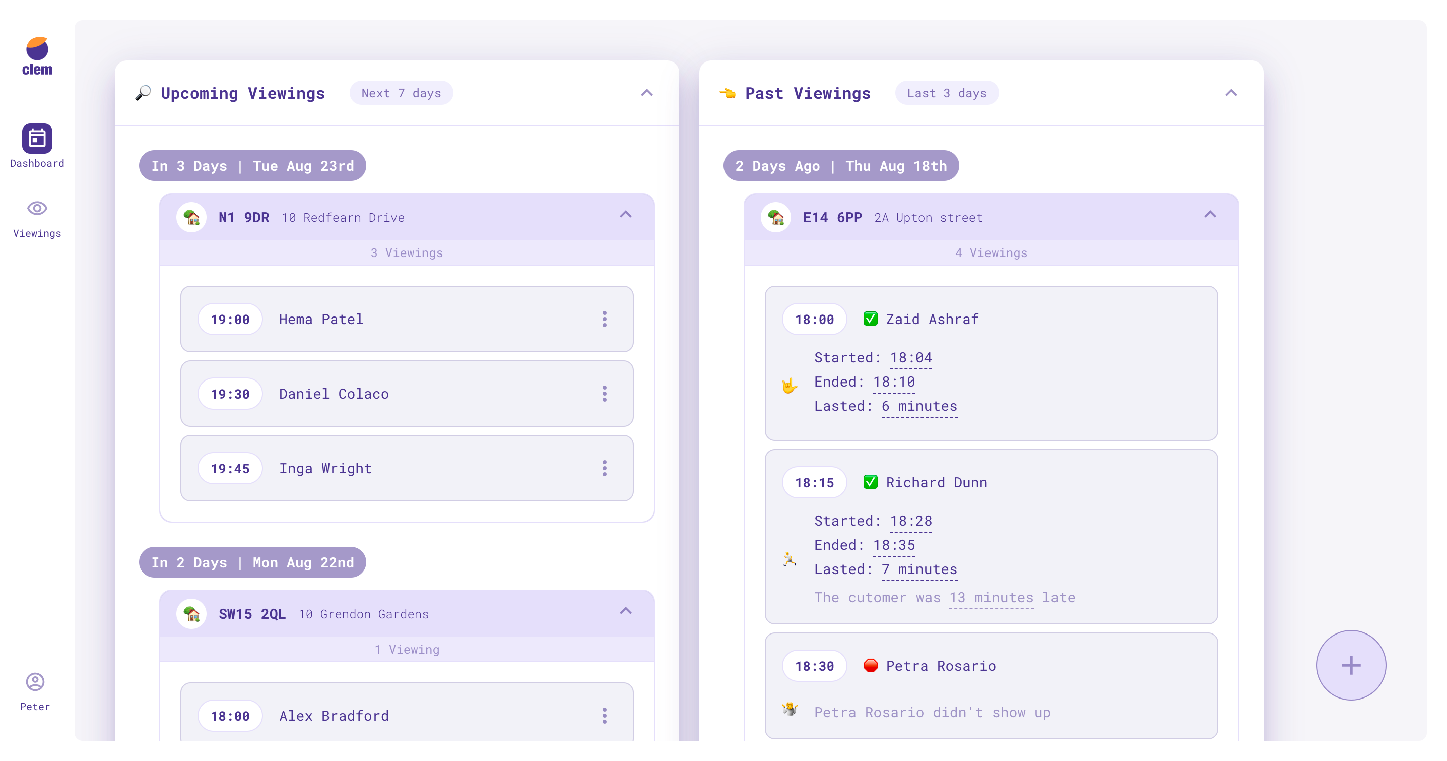Click the pointing finger beside Past Viewings
1447x761 pixels.
coord(728,93)
